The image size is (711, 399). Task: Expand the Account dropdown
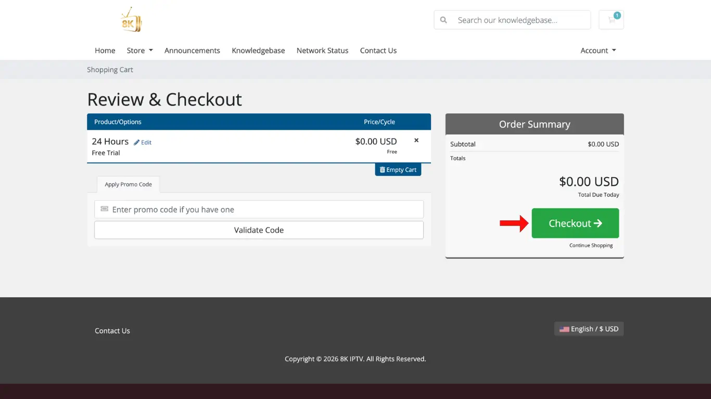pos(598,50)
